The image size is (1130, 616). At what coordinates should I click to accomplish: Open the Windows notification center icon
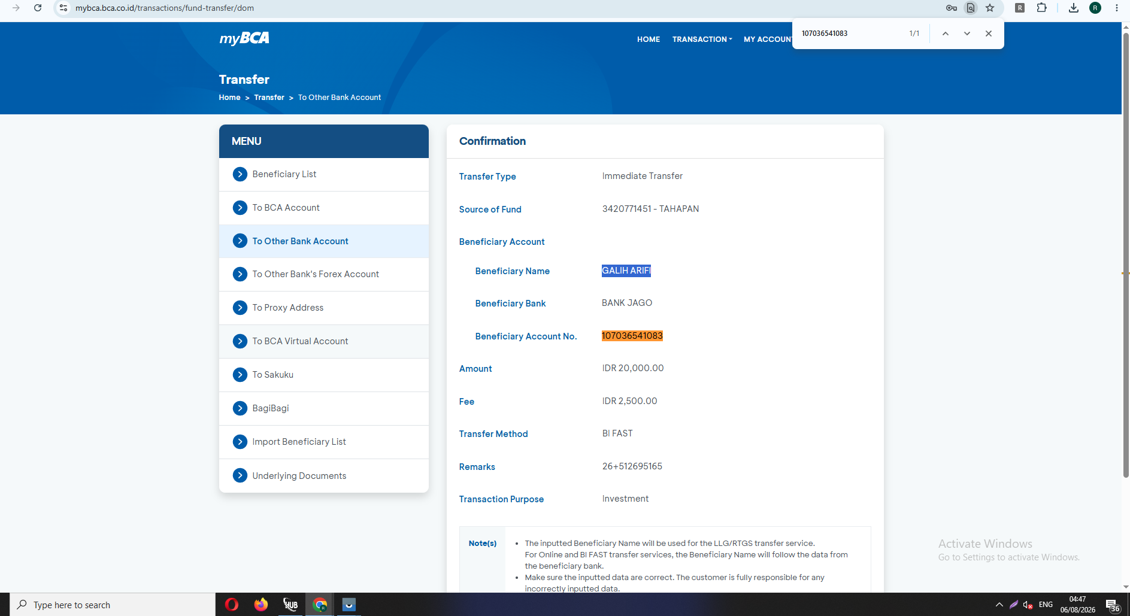(1113, 605)
